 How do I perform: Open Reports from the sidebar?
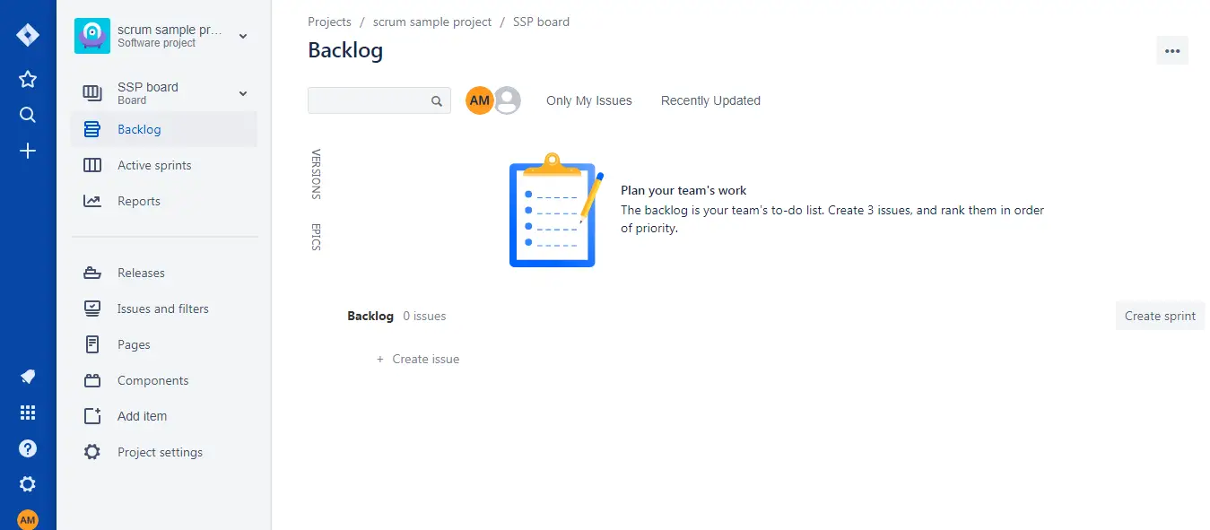tap(91, 201)
